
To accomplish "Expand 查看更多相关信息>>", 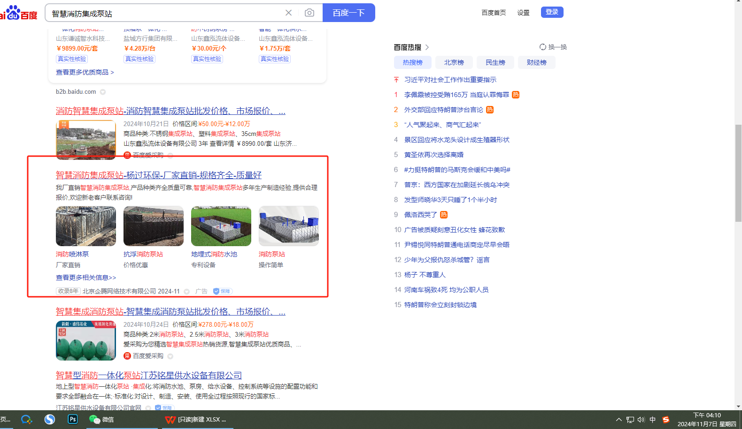I will [x=86, y=278].
